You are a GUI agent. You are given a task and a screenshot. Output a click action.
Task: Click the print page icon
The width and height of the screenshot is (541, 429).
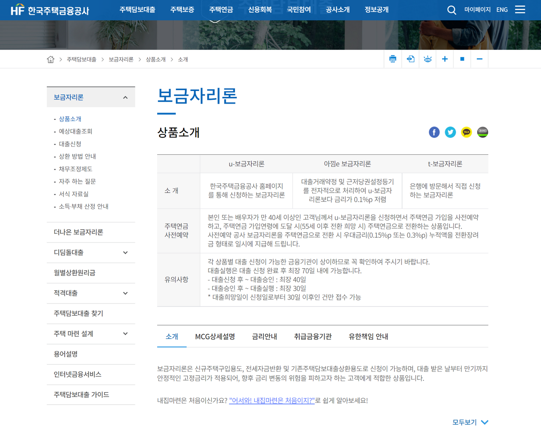[x=393, y=59]
